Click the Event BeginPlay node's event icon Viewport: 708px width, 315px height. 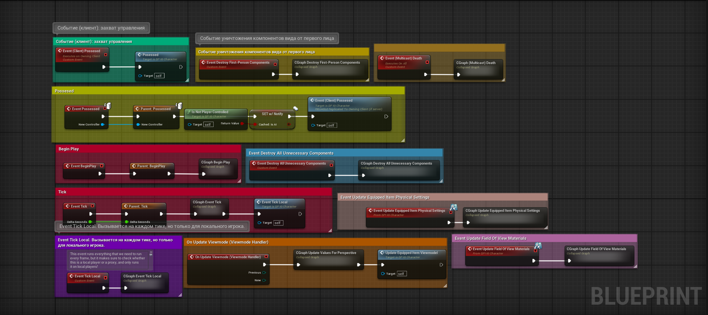(68, 166)
